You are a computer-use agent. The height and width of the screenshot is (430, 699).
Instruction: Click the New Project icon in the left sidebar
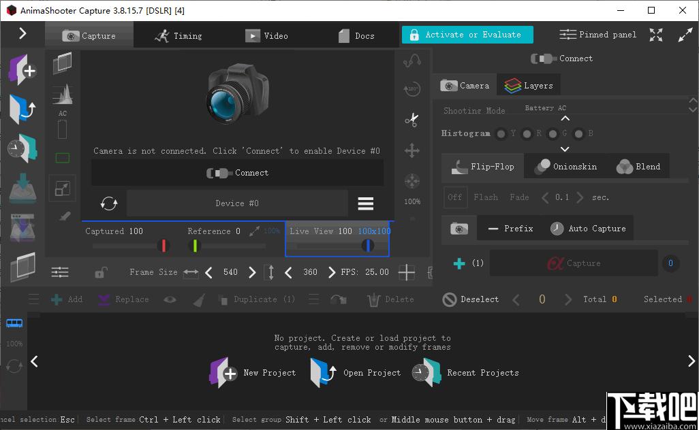click(22, 70)
